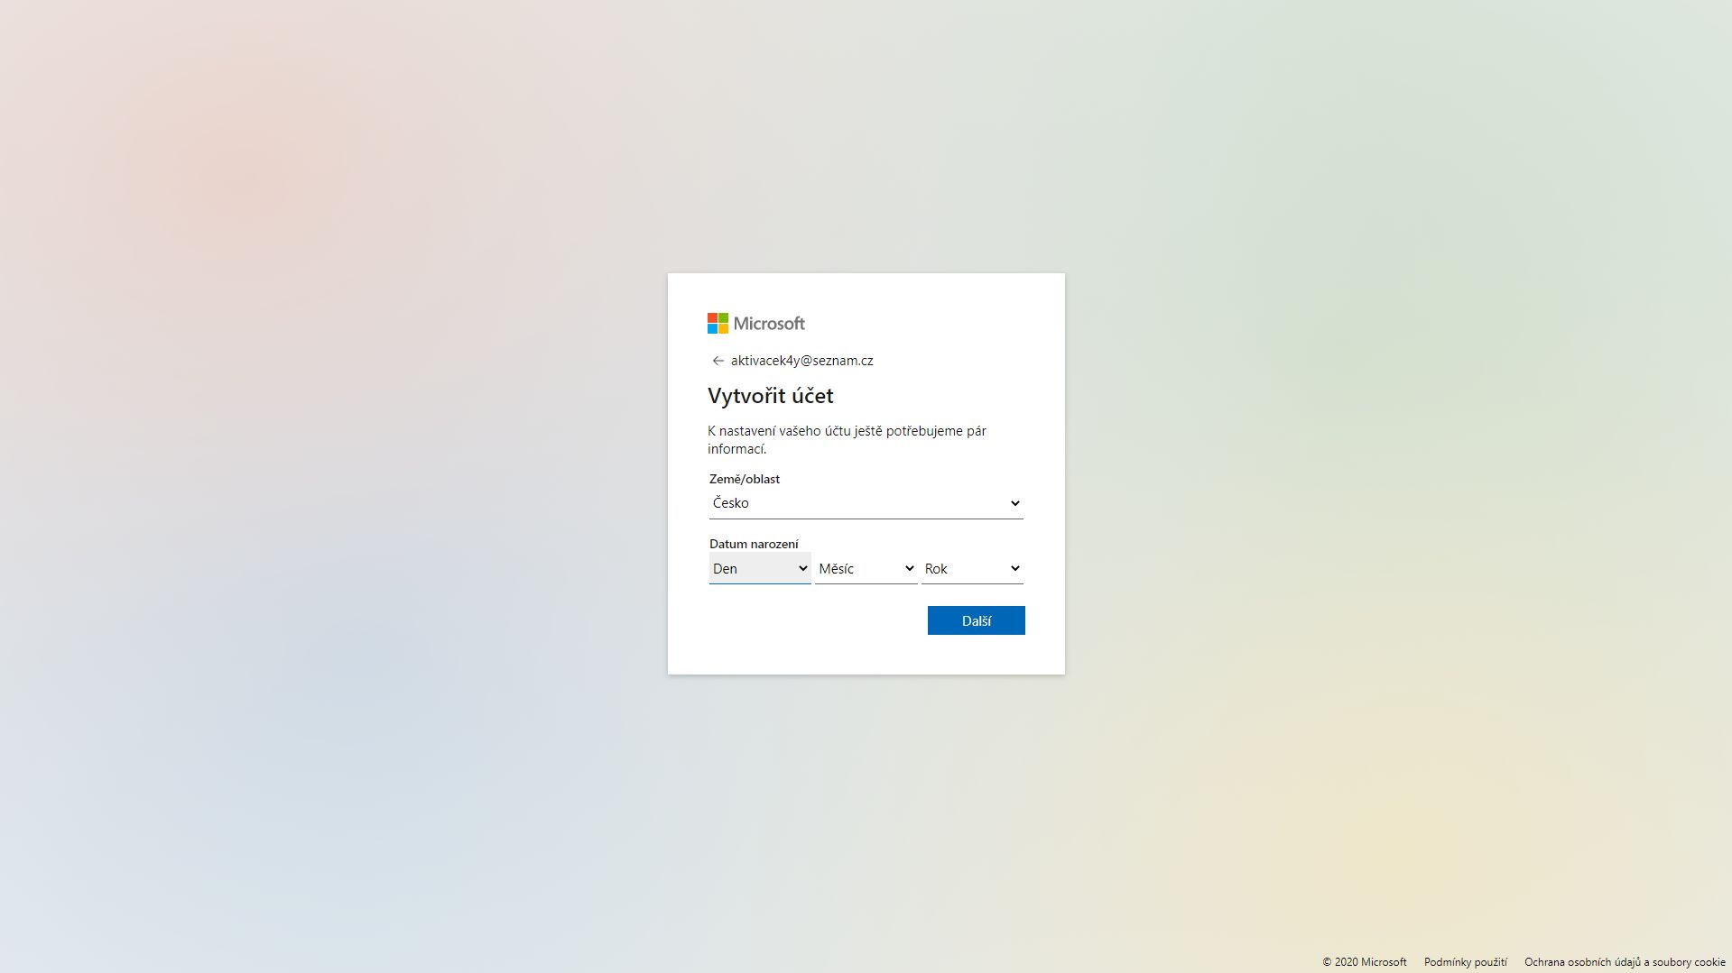Click the chevron arrow in the Den selector
The image size is (1732, 973).
pos(802,569)
